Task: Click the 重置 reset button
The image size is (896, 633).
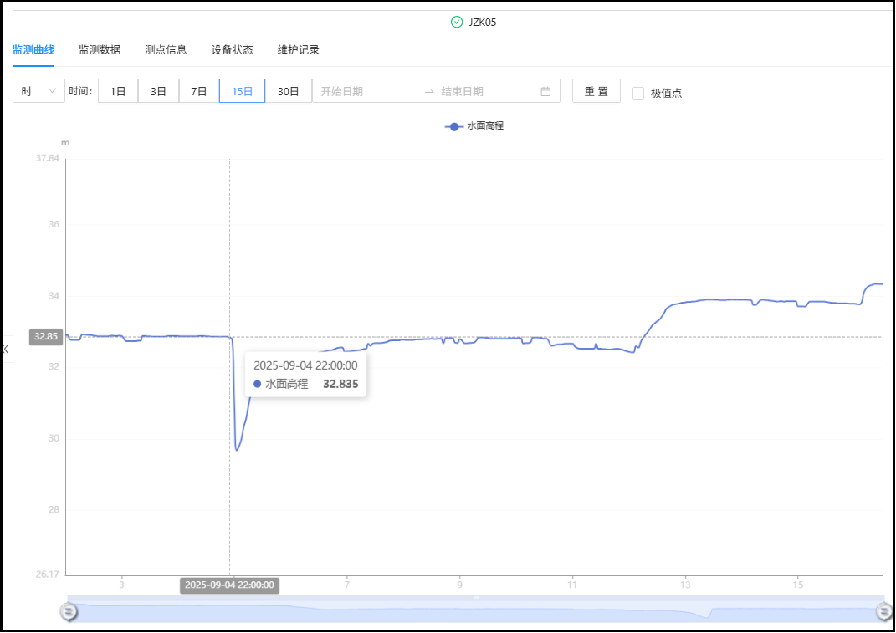Action: click(596, 91)
